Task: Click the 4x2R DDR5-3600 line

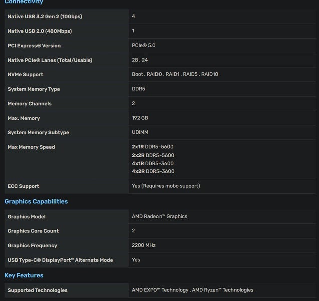Action: pos(153,171)
